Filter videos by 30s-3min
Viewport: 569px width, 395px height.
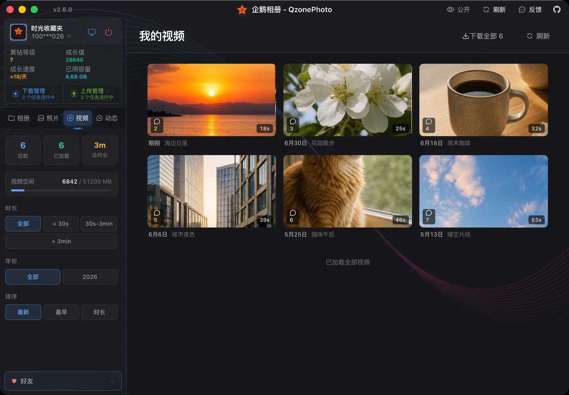(x=99, y=224)
